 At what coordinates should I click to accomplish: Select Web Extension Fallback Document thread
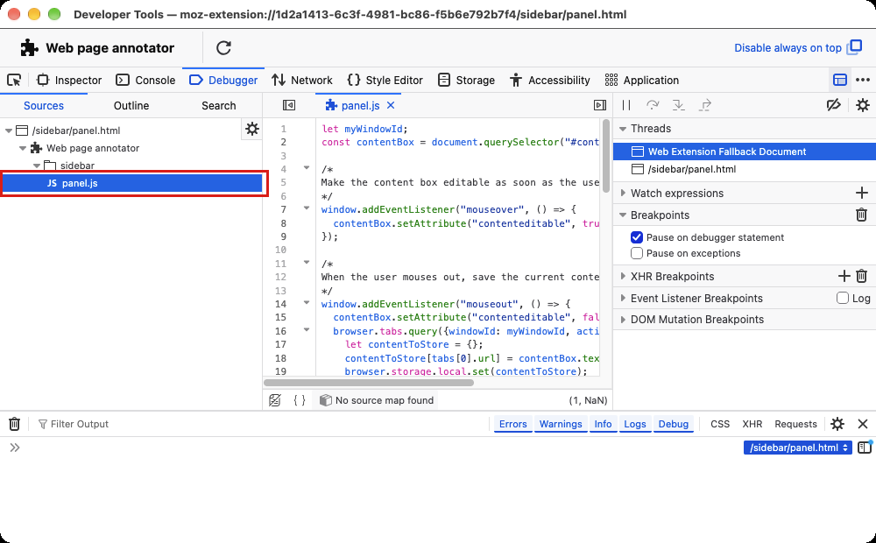pyautogui.click(x=745, y=152)
